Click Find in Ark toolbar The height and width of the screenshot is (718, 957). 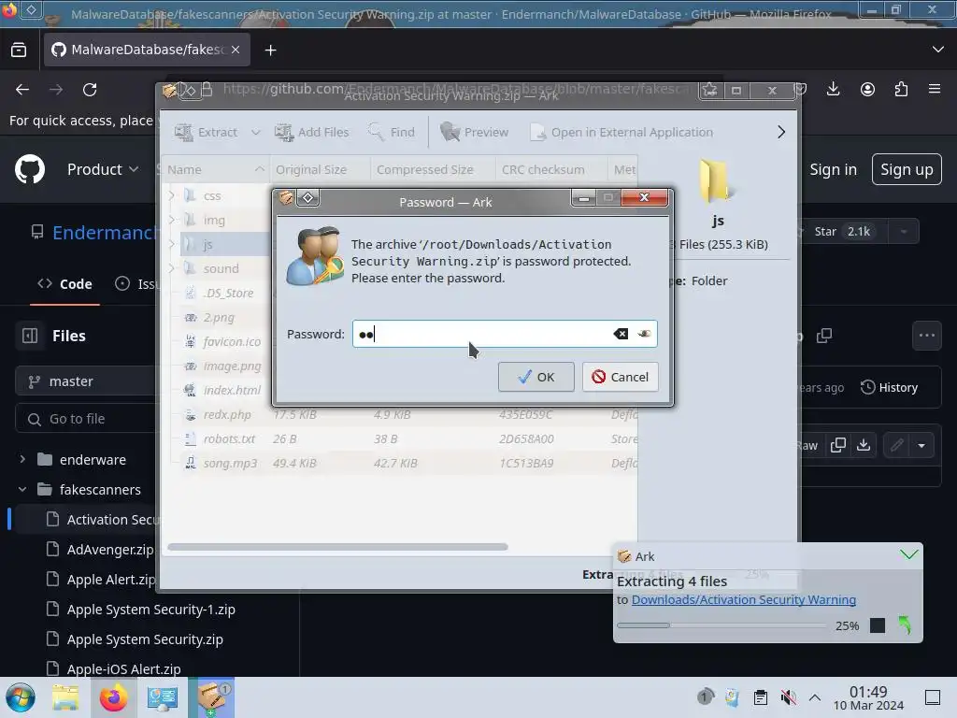click(x=392, y=132)
